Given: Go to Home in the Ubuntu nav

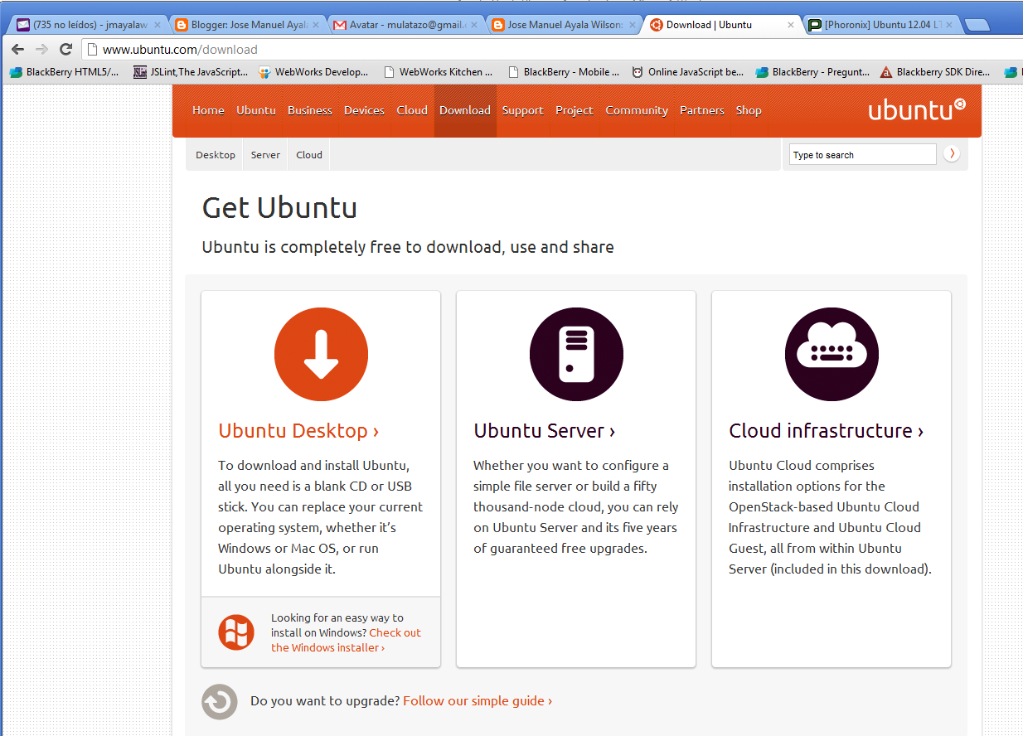Looking at the screenshot, I should click(208, 110).
